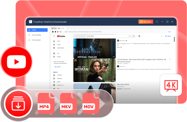This screenshot has height=122, width=187.
Task: Open Shopping under Explore
Action: click(58, 78)
